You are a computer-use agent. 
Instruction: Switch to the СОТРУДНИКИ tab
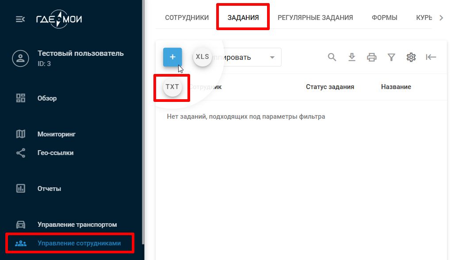pos(187,17)
